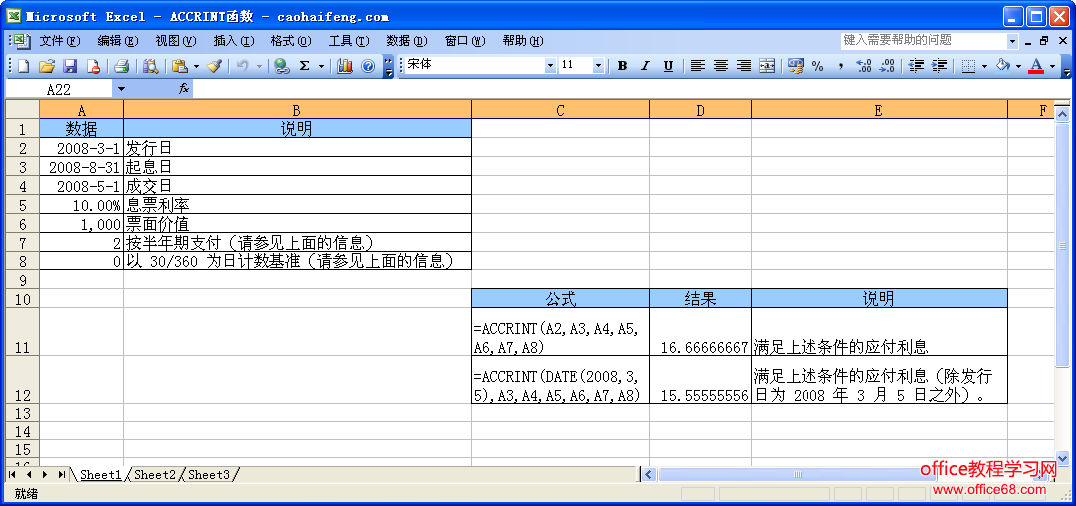Toggle italic formatting

click(x=645, y=66)
